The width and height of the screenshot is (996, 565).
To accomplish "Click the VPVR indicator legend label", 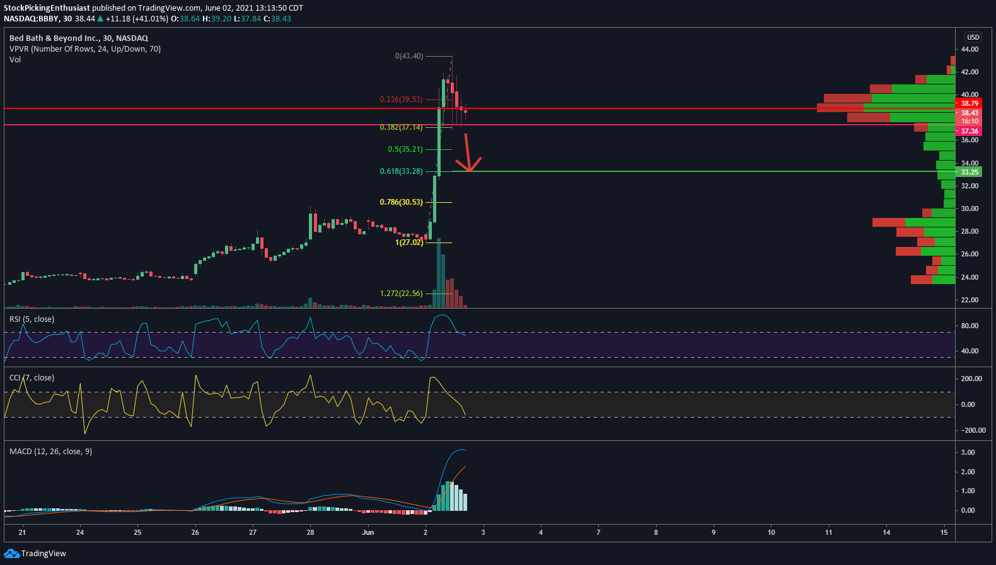I will [85, 49].
